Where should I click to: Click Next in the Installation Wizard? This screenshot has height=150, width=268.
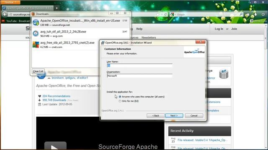point(174,116)
